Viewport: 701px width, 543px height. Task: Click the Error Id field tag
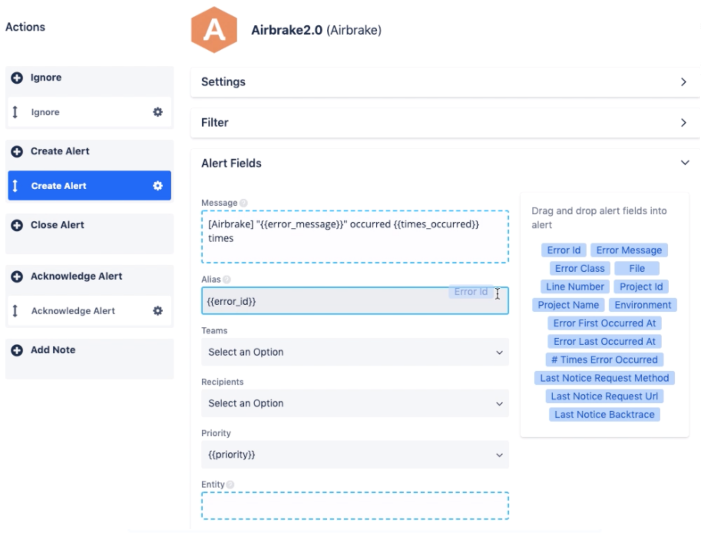click(x=564, y=250)
